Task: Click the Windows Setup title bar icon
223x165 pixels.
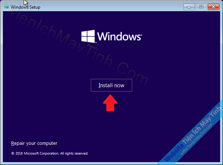Action: [x=6, y=6]
